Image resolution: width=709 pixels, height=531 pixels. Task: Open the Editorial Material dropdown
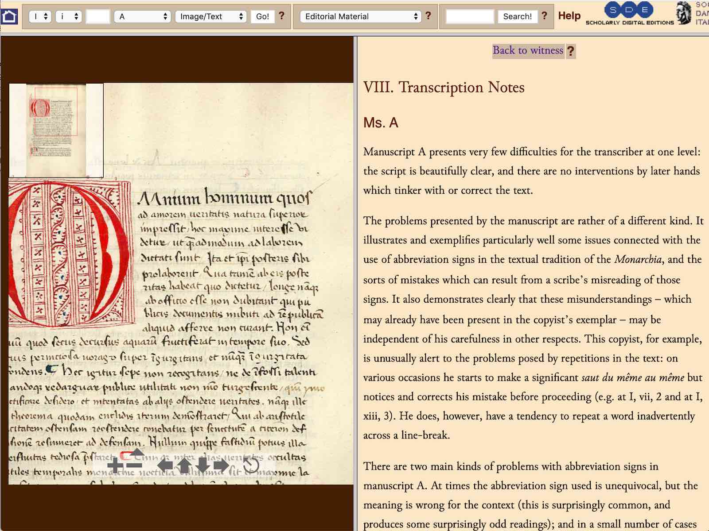click(360, 16)
